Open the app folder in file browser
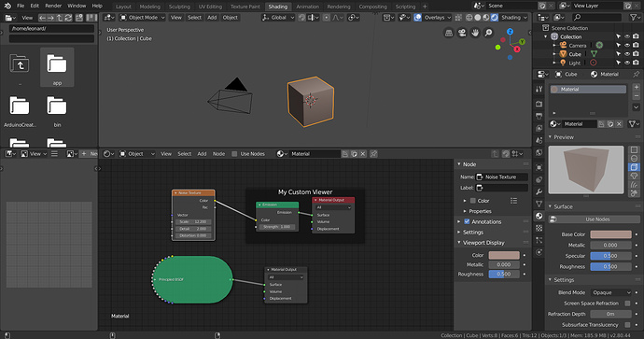 pyautogui.click(x=57, y=67)
